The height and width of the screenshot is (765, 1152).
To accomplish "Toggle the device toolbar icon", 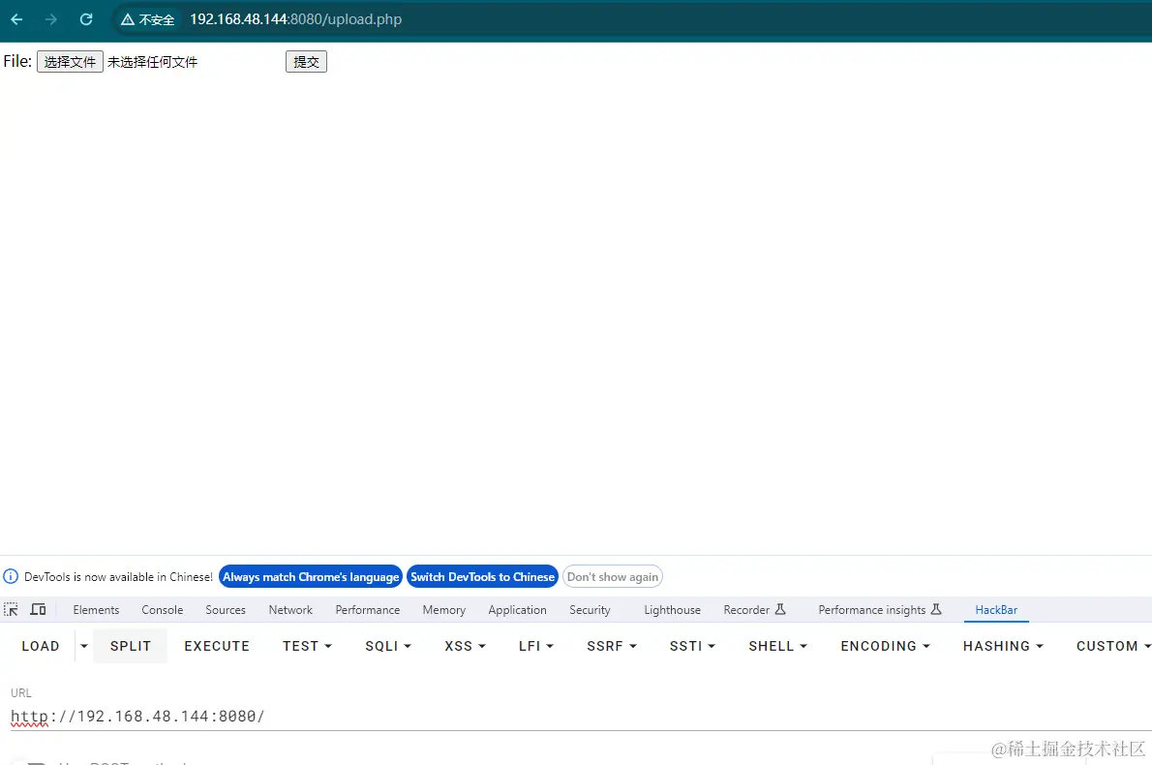I will [x=38, y=609].
